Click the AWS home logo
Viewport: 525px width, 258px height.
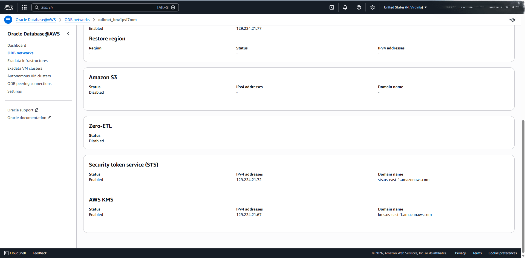tap(8, 7)
